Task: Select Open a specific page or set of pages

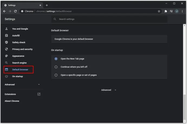Action: pyautogui.click(x=56, y=75)
